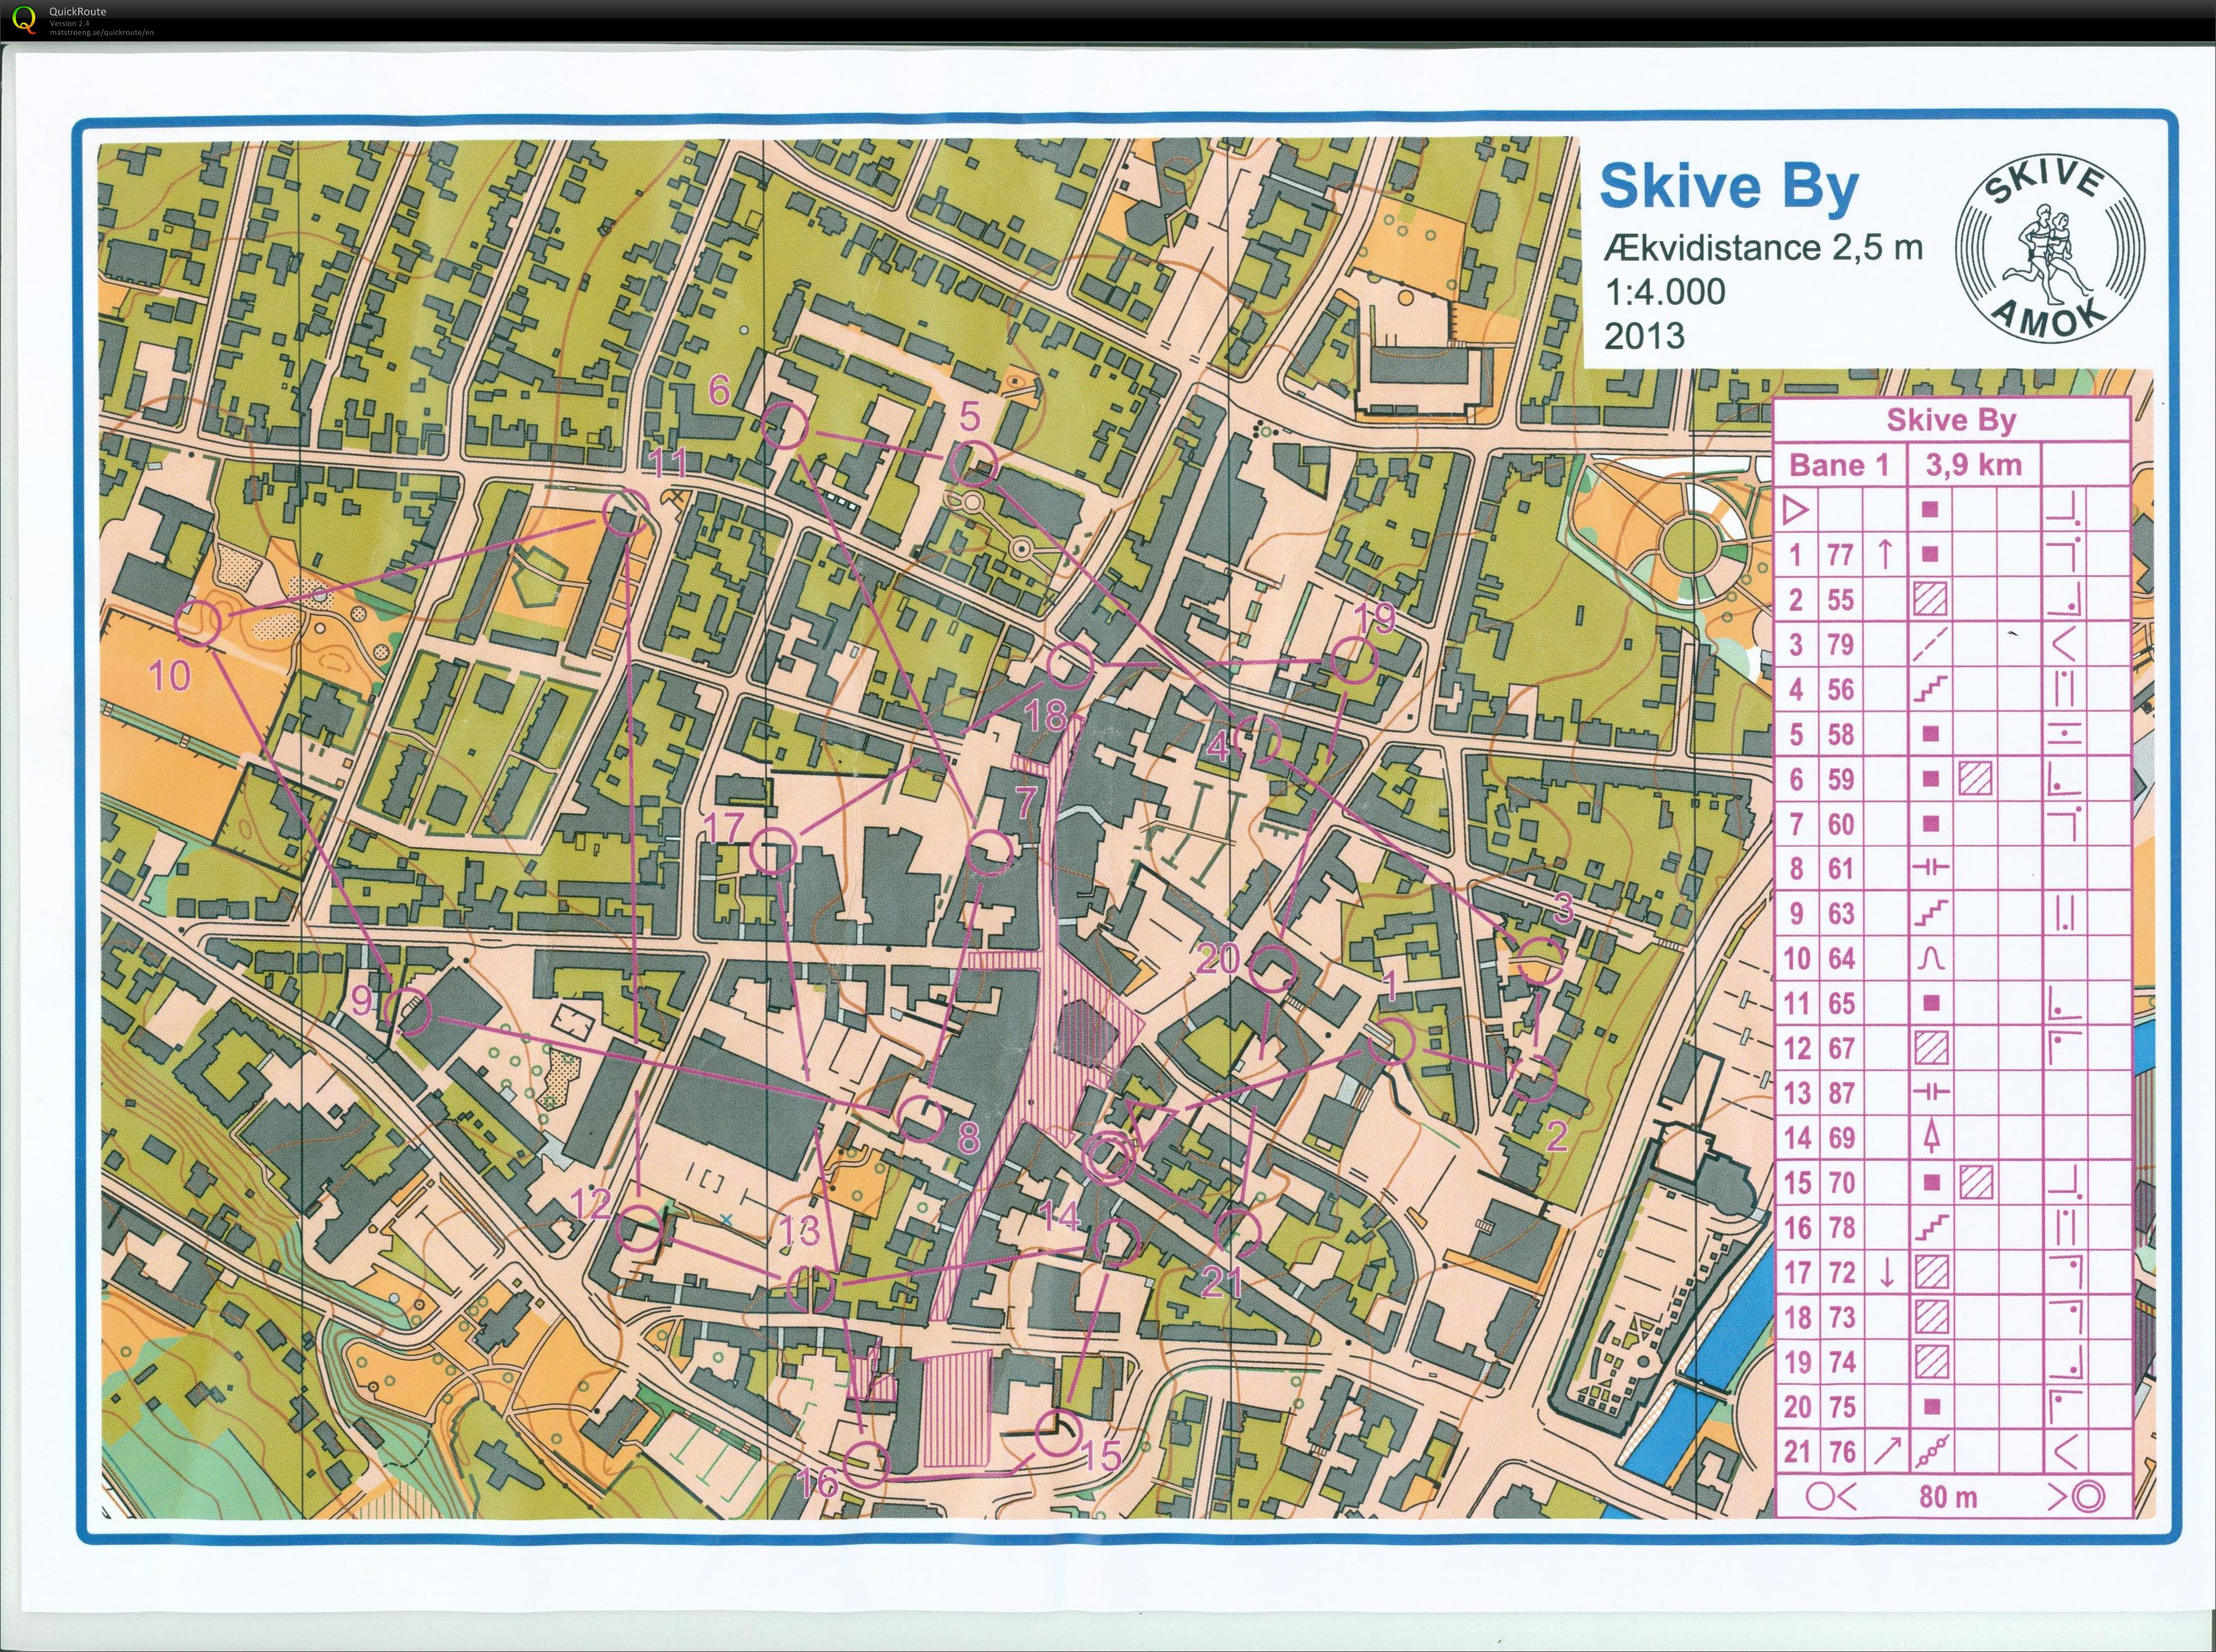Viewport: 2216px width, 1652px height.
Task: Click control code "56" in the table
Action: pyautogui.click(x=1840, y=689)
